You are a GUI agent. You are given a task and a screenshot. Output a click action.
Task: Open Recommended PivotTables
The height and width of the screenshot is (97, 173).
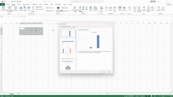coord(10,9)
